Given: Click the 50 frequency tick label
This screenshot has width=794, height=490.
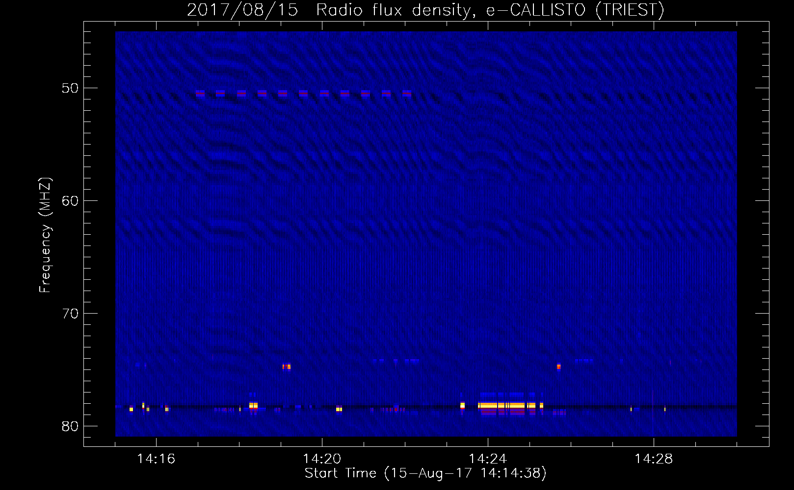Looking at the screenshot, I should [x=70, y=88].
